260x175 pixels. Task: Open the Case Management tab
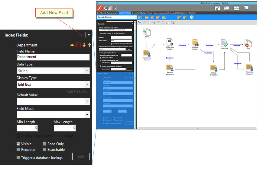click(161, 13)
